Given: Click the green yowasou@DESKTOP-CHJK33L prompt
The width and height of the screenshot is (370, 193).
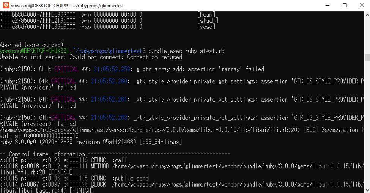Looking at the screenshot, I should pos(35,51).
